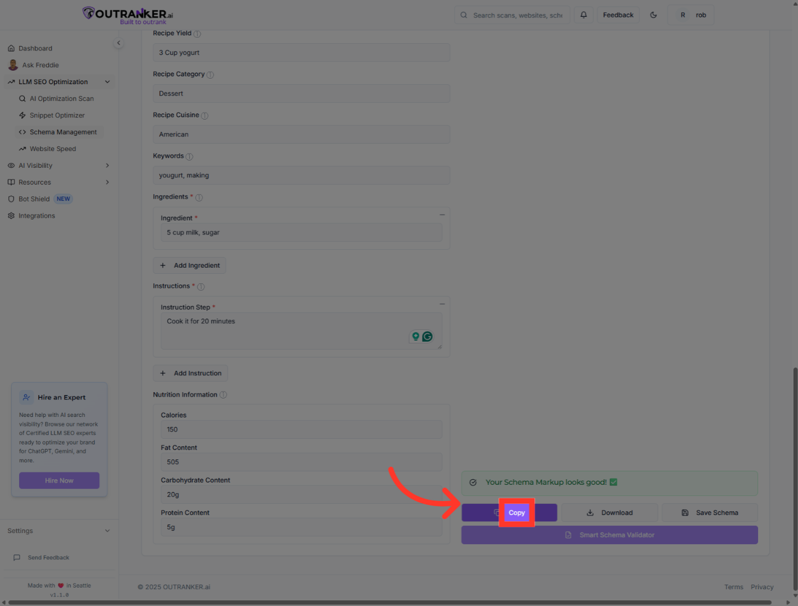Screen dimensions: 798x606
Task: Download the schema markup
Action: (x=609, y=513)
